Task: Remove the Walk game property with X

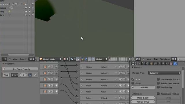Action: pyautogui.click(x=35, y=75)
